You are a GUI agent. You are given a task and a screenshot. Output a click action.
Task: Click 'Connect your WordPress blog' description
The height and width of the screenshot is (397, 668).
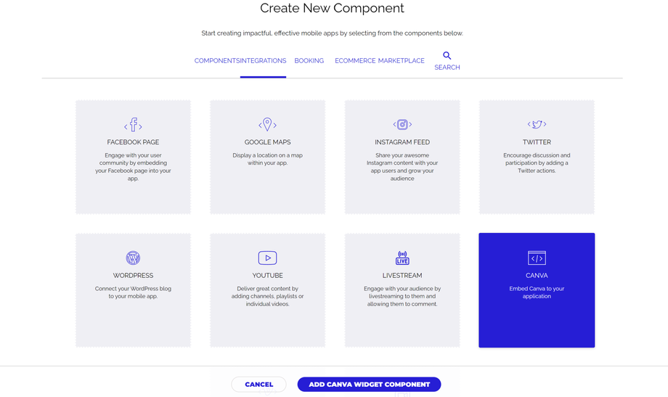(133, 292)
